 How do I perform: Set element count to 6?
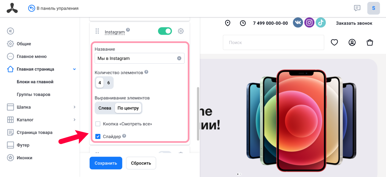[x=109, y=83]
